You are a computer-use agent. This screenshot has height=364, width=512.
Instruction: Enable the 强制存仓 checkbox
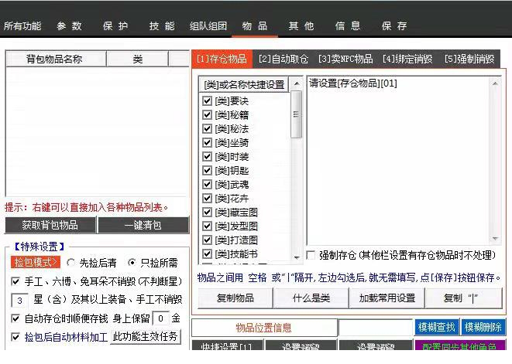click(311, 255)
